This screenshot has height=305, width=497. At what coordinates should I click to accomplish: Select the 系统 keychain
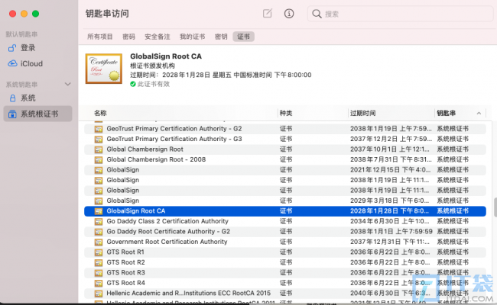click(x=28, y=98)
